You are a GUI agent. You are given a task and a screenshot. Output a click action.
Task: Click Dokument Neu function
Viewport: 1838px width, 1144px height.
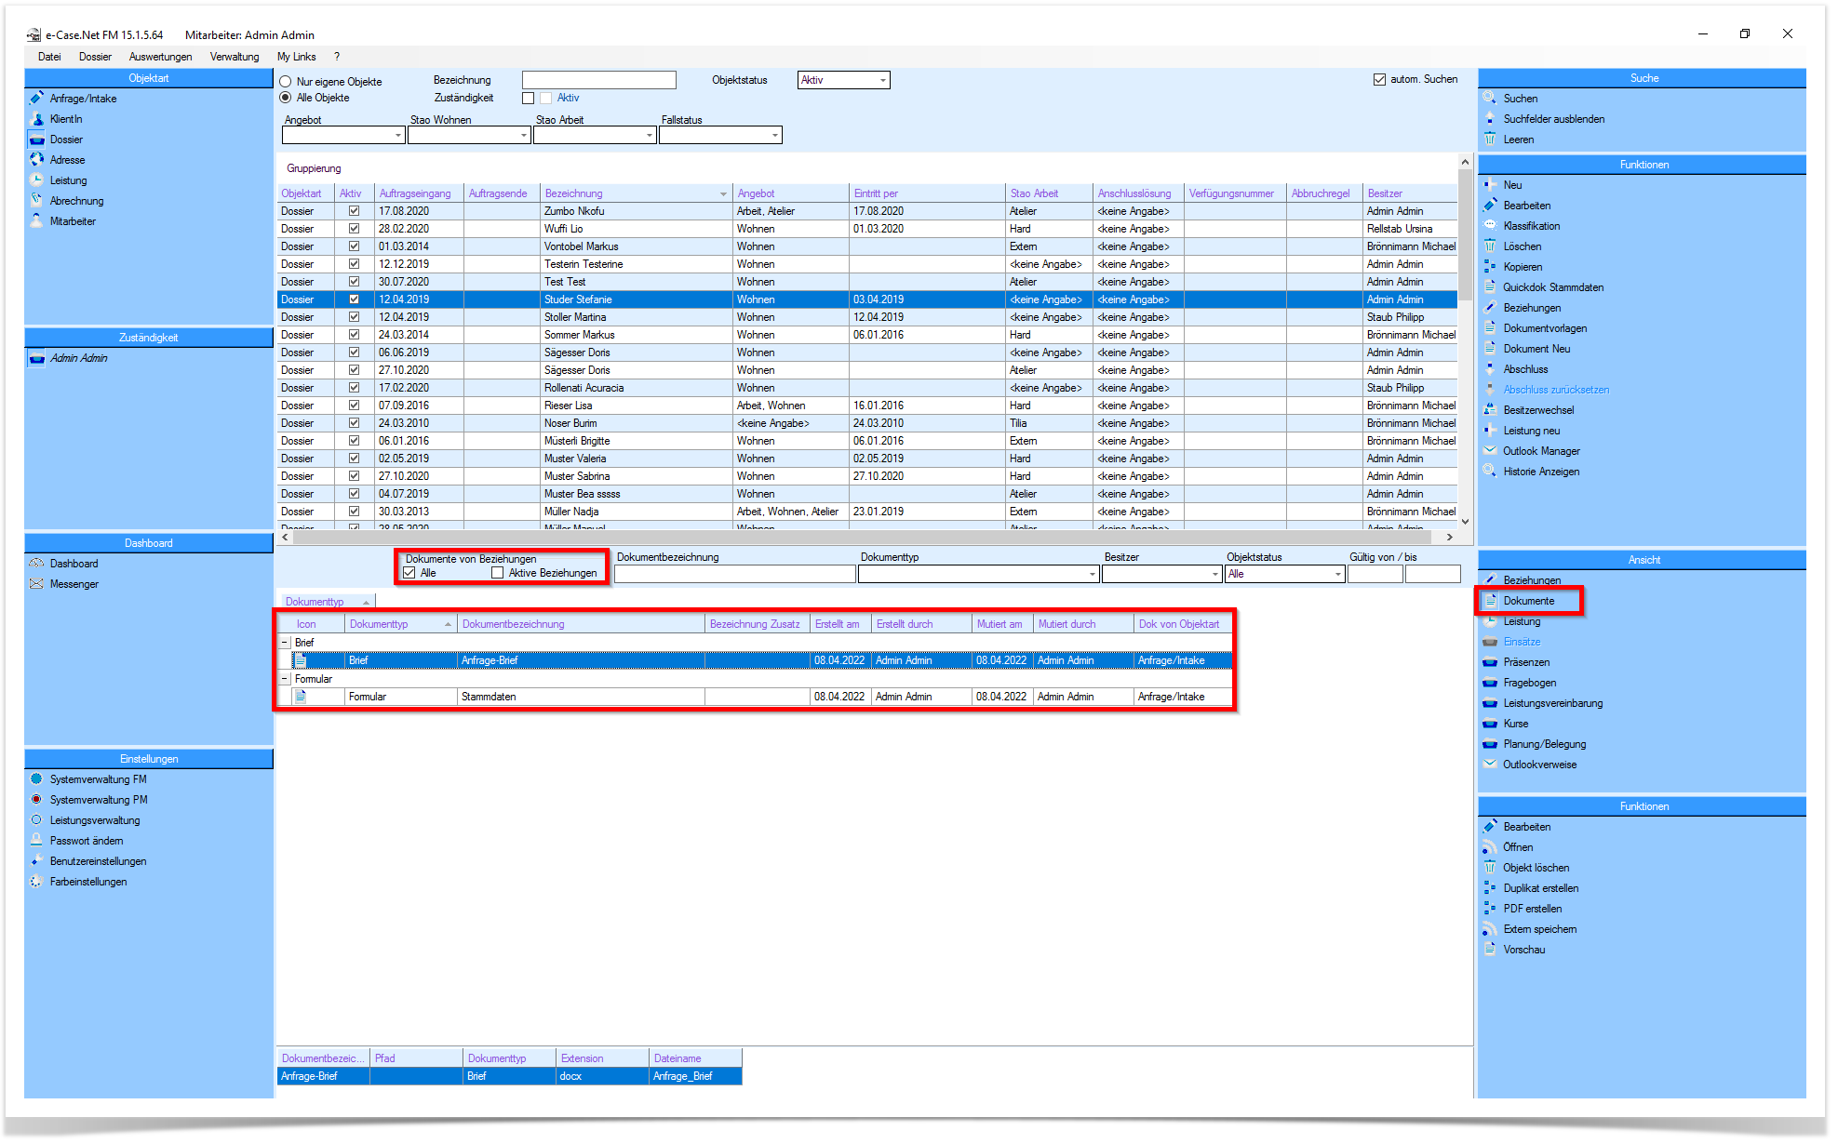click(x=1536, y=349)
